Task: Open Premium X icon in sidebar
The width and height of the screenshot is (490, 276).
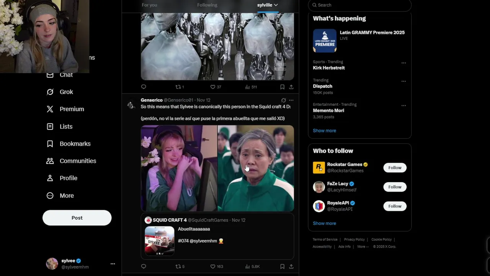Action: tap(50, 109)
